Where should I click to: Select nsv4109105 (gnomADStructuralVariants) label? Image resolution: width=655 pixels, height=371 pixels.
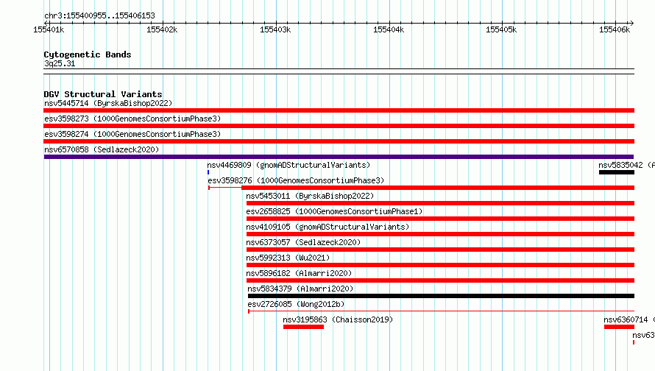(327, 227)
